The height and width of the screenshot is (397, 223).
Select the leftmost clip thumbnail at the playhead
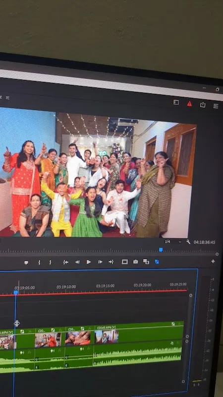[x=7, y=342]
